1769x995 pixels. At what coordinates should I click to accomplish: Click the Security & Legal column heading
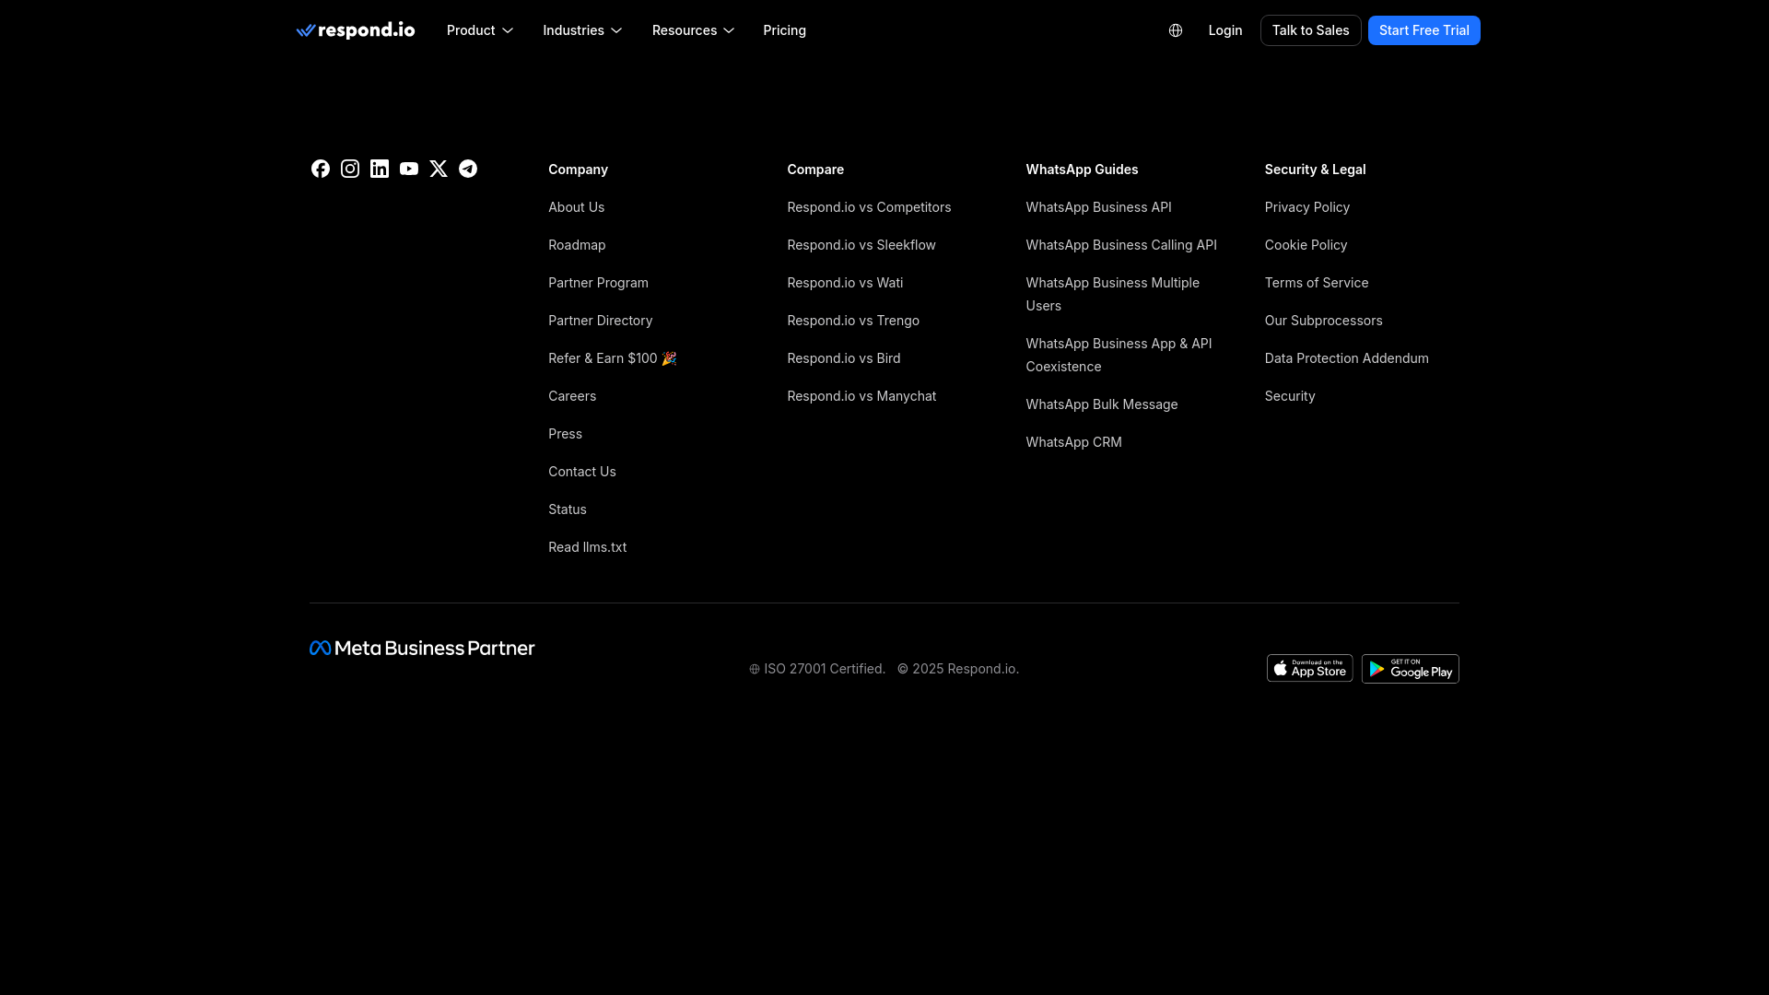[x=1316, y=170]
